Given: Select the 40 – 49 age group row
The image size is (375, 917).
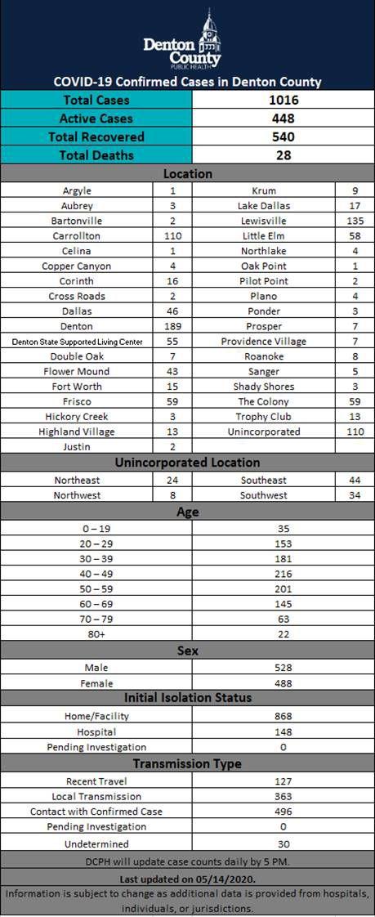Looking at the screenshot, I should (187, 574).
